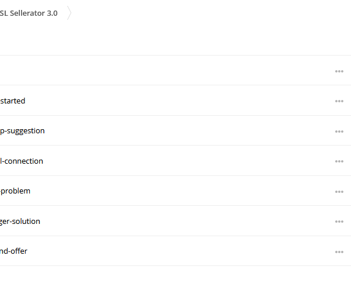Open the ellipsis menu for the 'started' row

pyautogui.click(x=339, y=101)
